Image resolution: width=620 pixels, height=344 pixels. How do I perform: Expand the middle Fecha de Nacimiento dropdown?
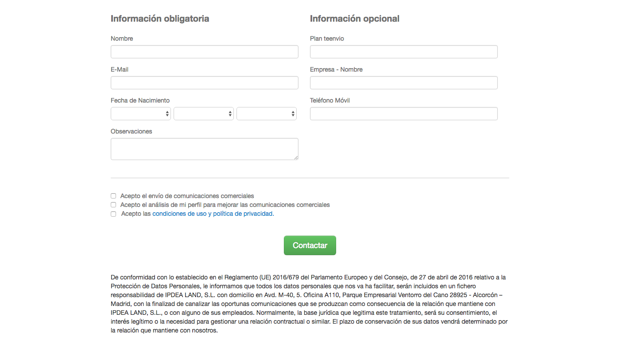point(204,114)
